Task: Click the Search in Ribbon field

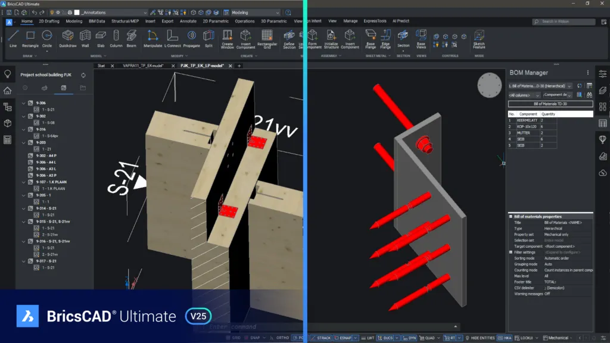Action: [564, 22]
